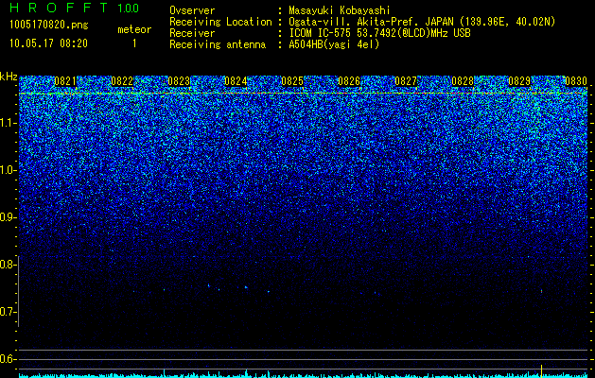Click the antenna text A504HB(yagi 4el)
The image size is (595, 378).
(334, 44)
